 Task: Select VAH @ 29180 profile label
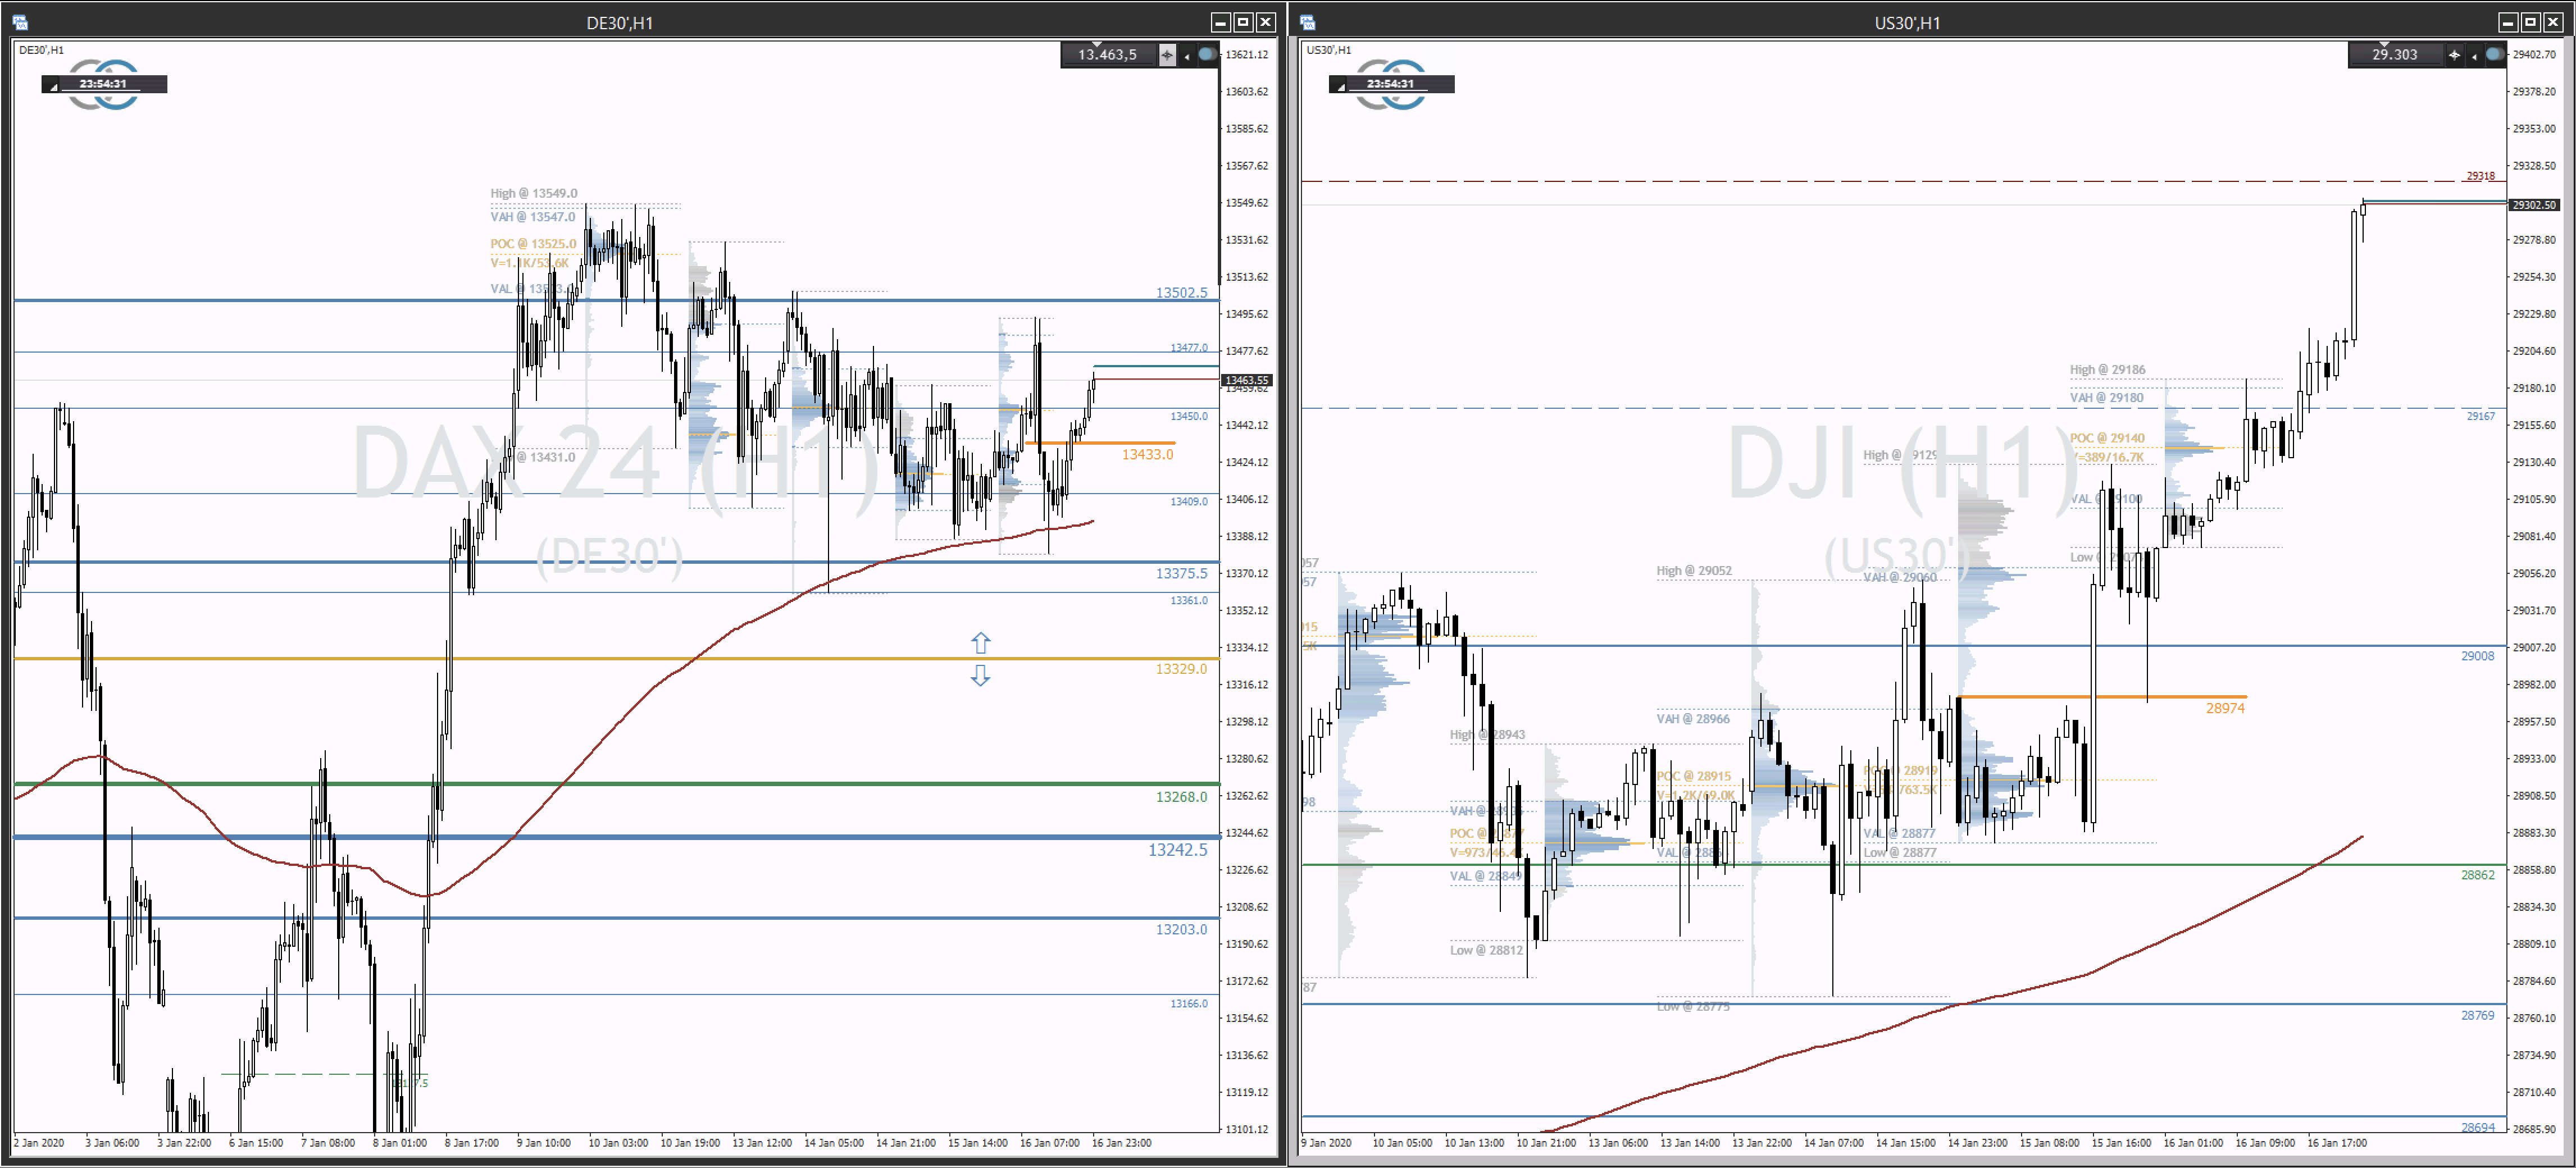(2106, 397)
